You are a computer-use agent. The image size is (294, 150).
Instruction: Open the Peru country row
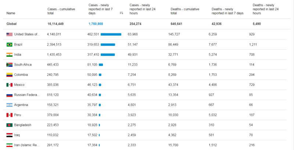coord(18,115)
